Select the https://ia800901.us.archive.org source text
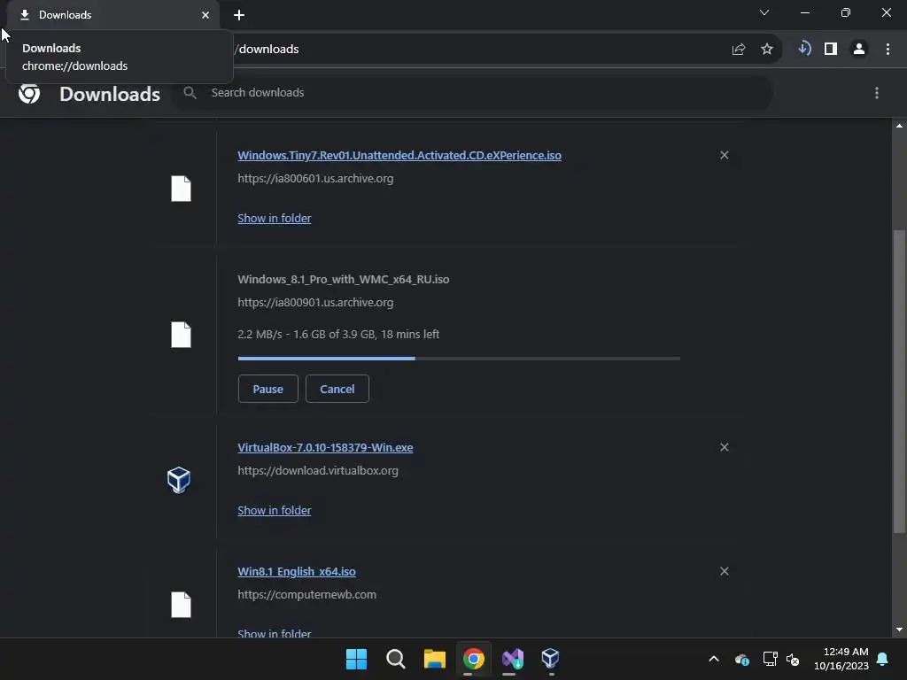The height and width of the screenshot is (680, 907). point(315,303)
